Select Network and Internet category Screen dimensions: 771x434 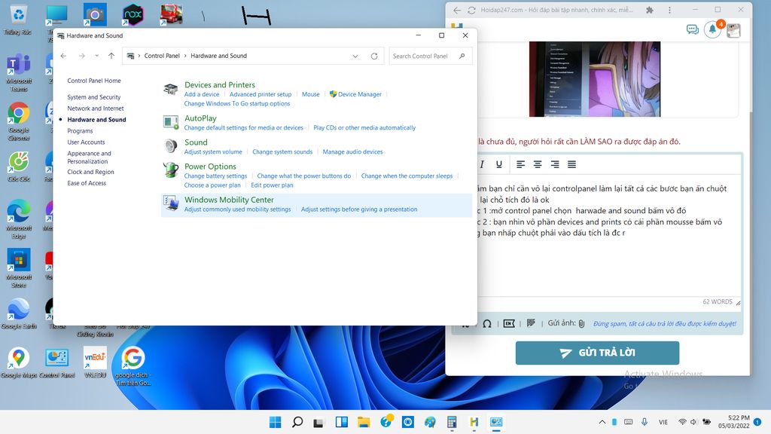point(96,108)
